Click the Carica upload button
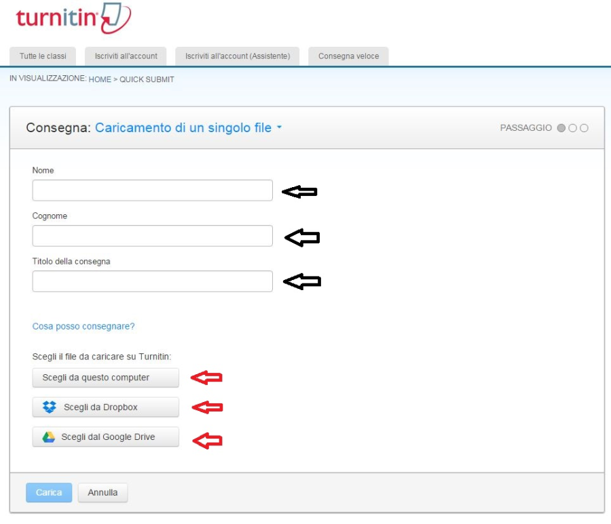This screenshot has width=611, height=524. 49,493
